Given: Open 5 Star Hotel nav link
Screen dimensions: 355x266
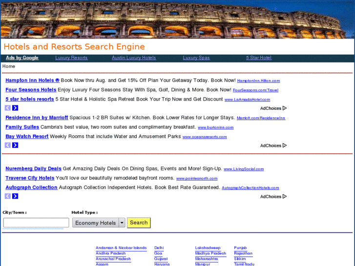Looking at the screenshot, I should click(259, 58).
